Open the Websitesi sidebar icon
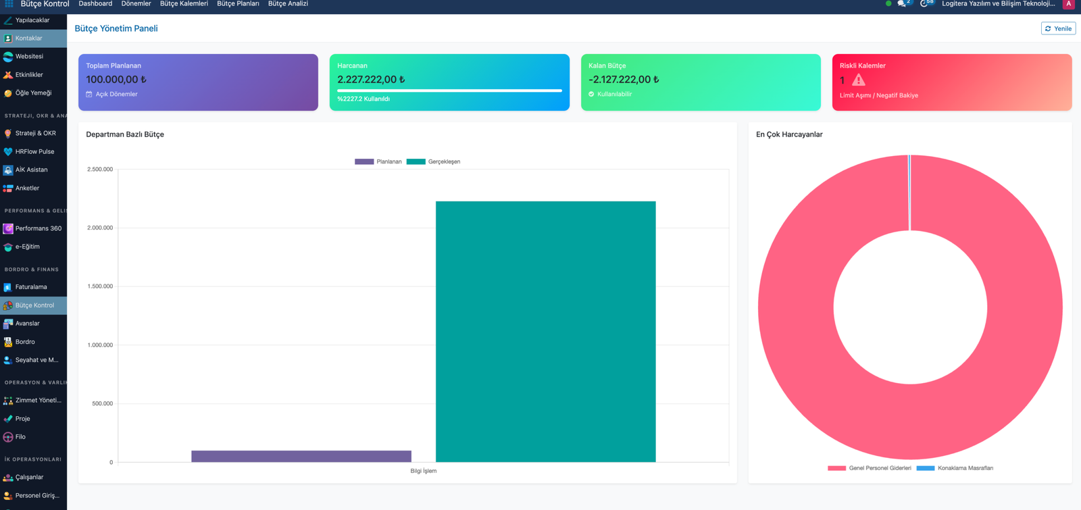Screen dimensions: 1081x510 coord(8,57)
